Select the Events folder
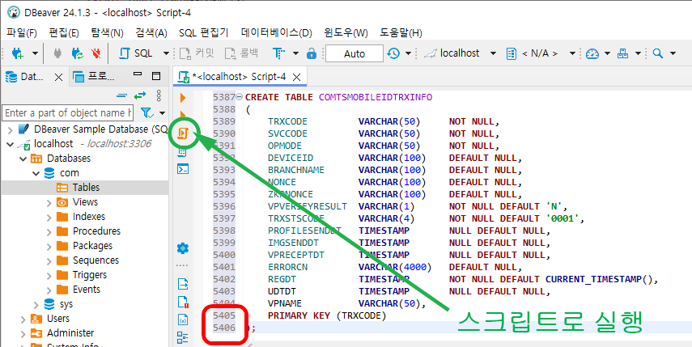The image size is (692, 347). point(86,290)
